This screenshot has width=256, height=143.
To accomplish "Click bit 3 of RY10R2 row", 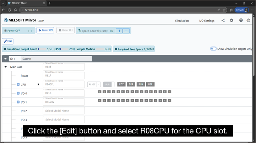I will pyautogui.click(x=114, y=101).
